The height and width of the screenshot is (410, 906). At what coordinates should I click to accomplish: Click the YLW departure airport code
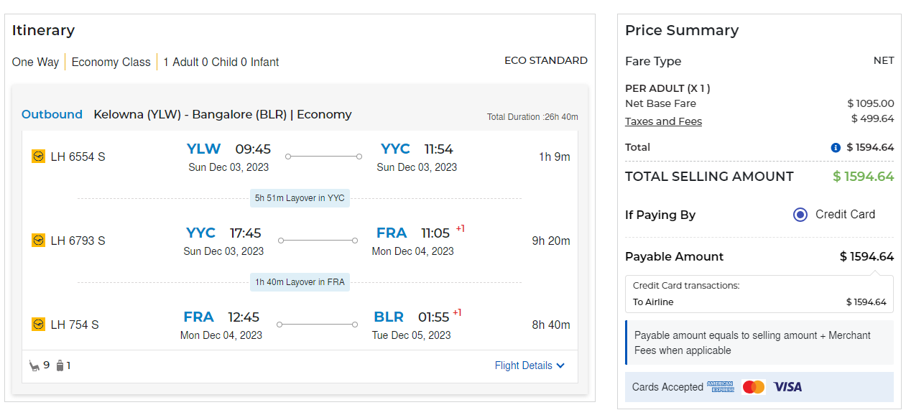click(x=203, y=149)
